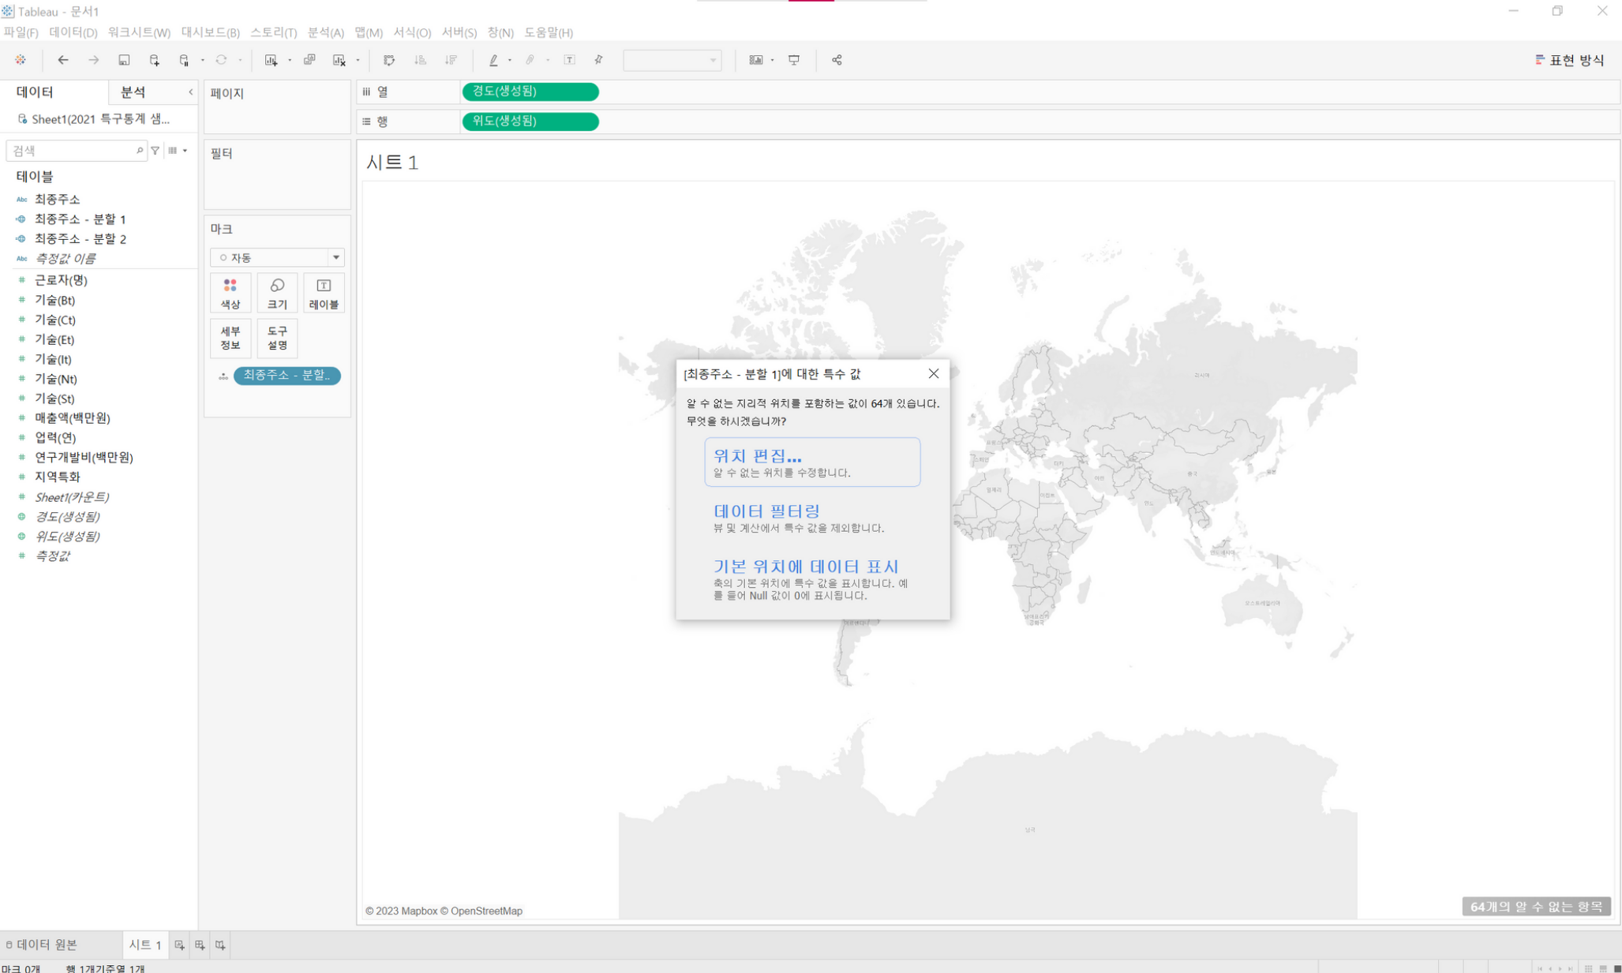
Task: Expand clear sheet dropdown arrow
Action: tap(358, 60)
